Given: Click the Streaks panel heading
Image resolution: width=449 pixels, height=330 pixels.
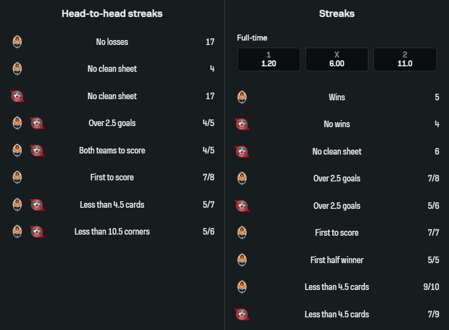Looking at the screenshot, I should 337,14.
